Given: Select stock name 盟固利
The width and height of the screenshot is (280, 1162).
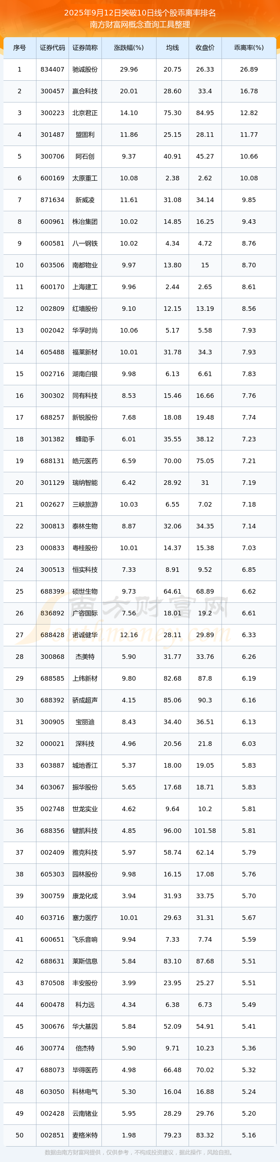Looking at the screenshot, I should pyautogui.click(x=85, y=134).
